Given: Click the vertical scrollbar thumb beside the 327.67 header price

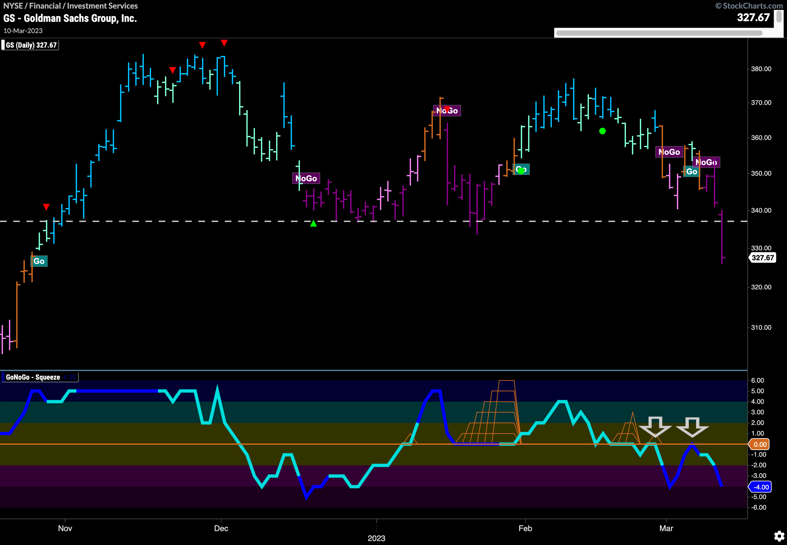Looking at the screenshot, I should (779, 17).
